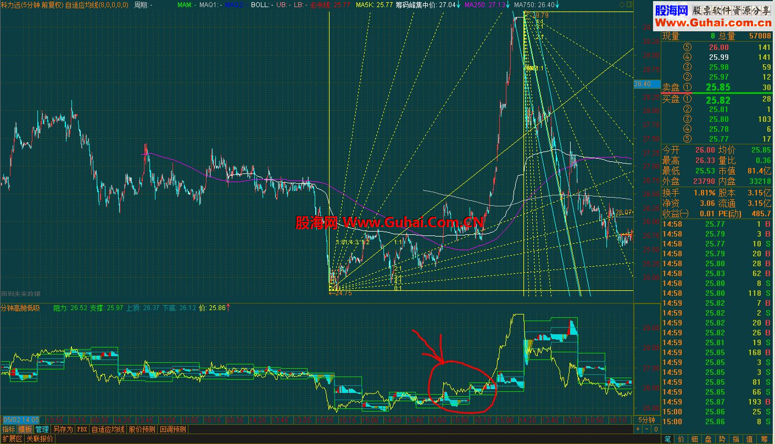
Task: Click sell level 5 price 26.00
Action: tap(719, 47)
